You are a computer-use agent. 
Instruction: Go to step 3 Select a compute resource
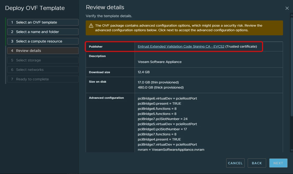43,41
